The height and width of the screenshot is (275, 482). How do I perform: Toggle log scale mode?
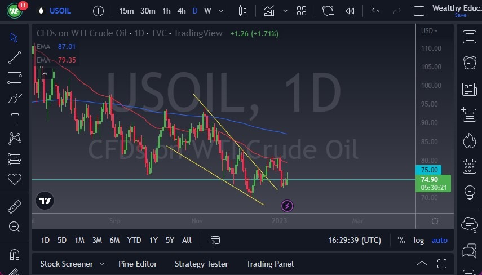point(418,240)
